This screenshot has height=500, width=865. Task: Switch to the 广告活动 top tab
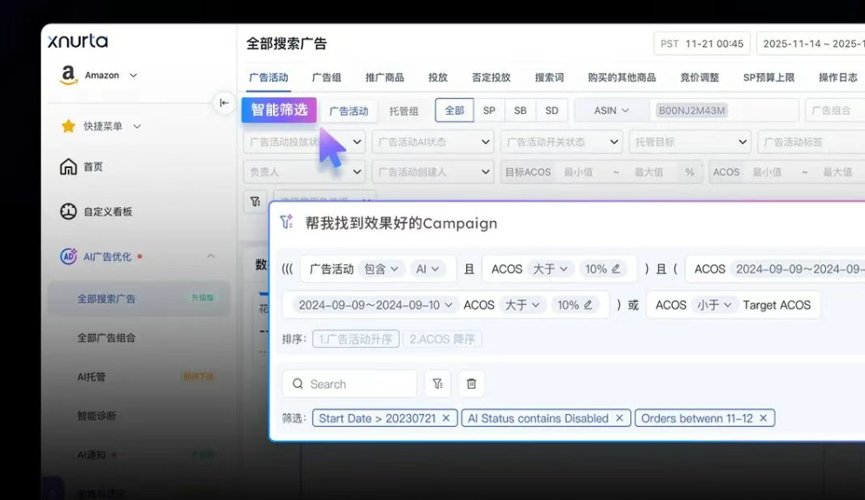269,77
